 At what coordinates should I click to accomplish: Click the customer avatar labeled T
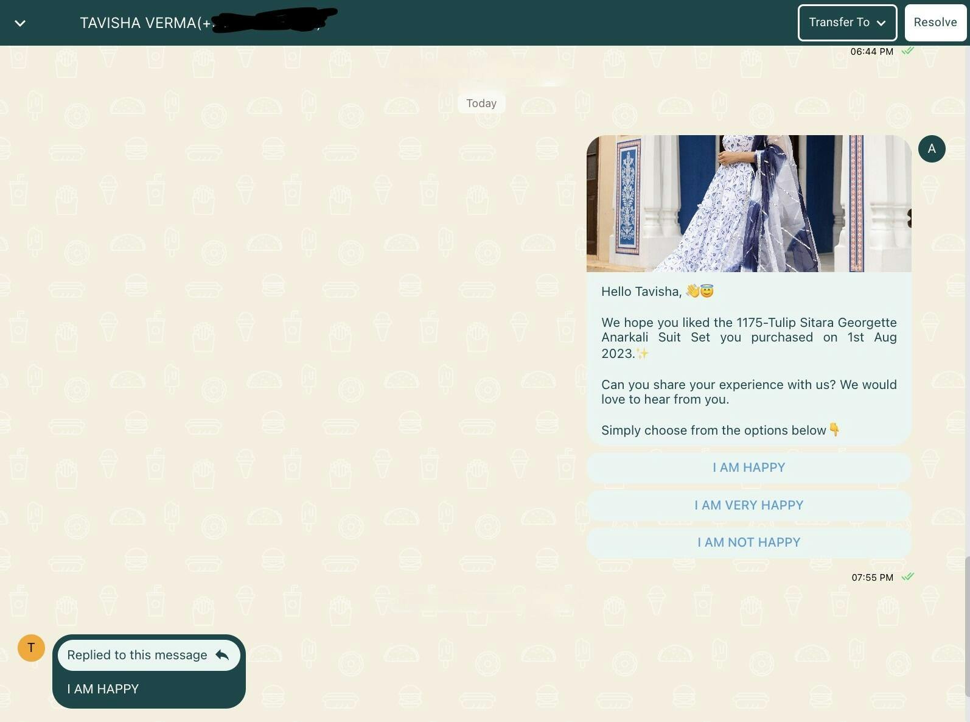point(31,648)
